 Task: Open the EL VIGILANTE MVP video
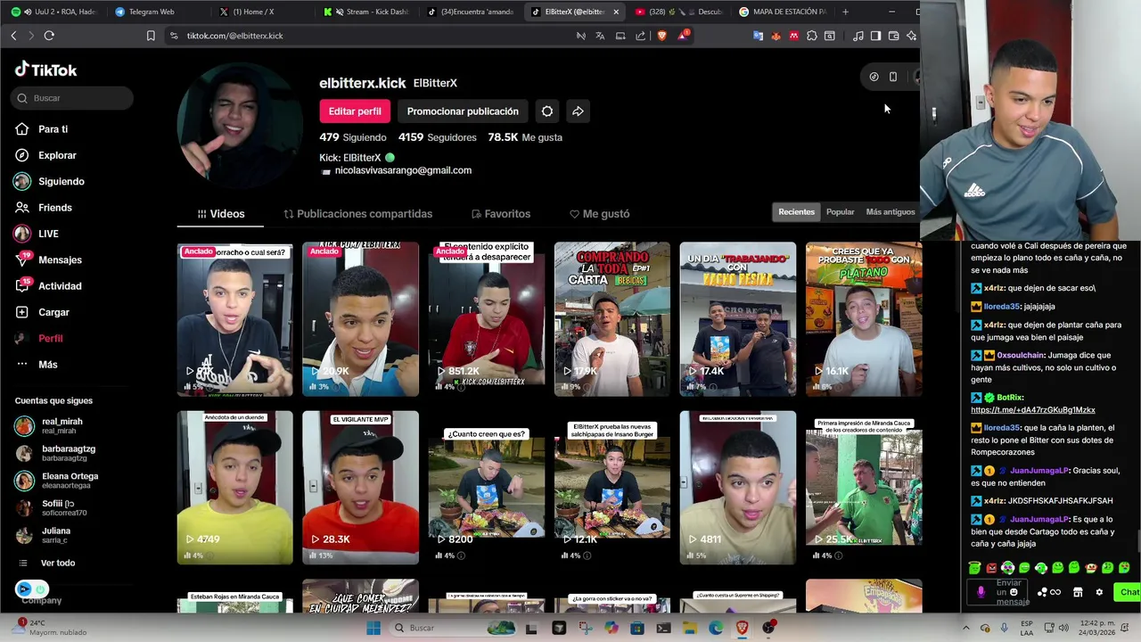click(x=360, y=488)
